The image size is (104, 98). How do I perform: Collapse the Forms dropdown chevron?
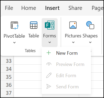coord(50,42)
